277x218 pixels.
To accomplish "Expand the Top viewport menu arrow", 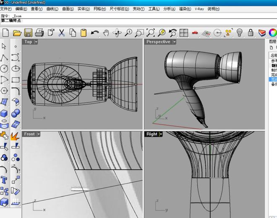I will point(36,42).
